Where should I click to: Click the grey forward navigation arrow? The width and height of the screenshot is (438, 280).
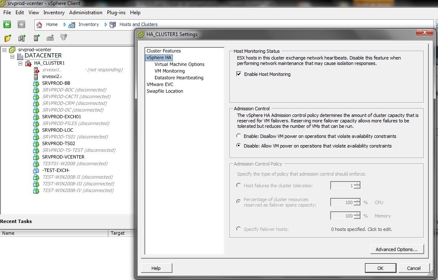point(21,24)
